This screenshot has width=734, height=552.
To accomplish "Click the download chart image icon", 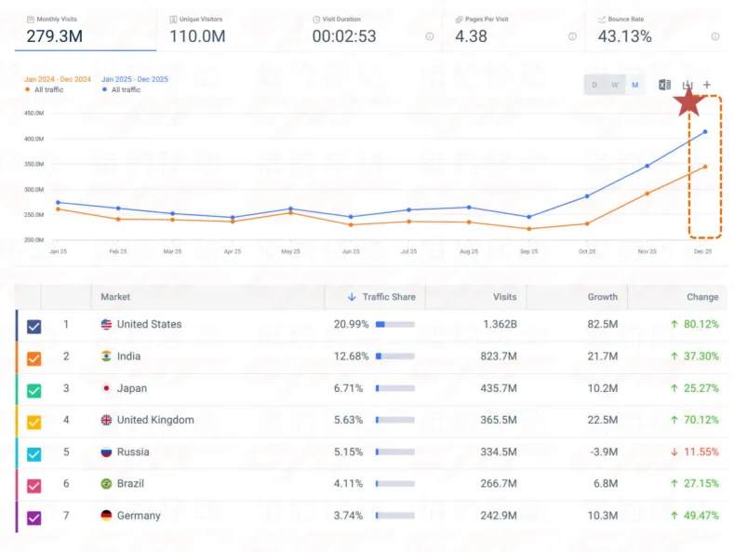I will pos(687,85).
